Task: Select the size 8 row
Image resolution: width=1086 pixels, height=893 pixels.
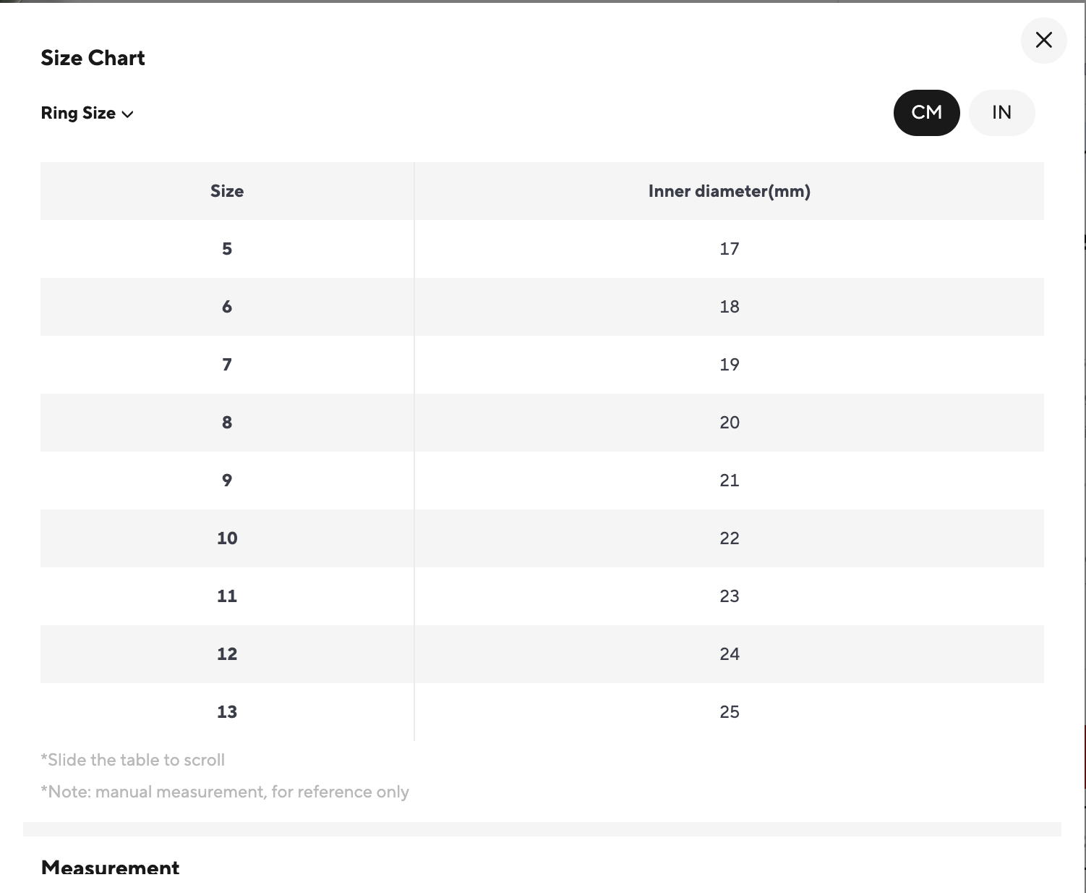Action: point(227,423)
